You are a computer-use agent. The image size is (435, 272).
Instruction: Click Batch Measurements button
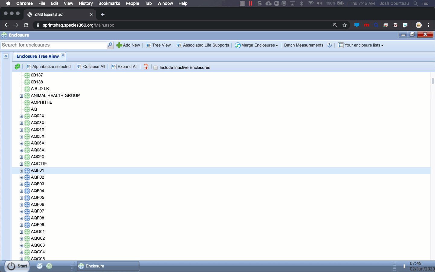[304, 45]
